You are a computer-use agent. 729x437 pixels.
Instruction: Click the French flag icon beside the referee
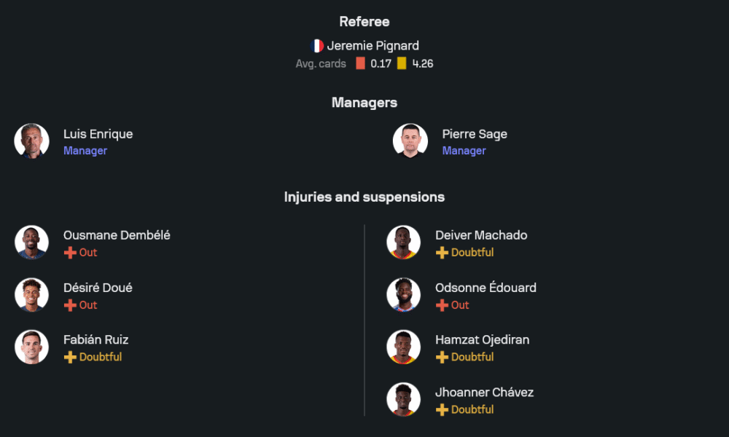[x=317, y=46]
